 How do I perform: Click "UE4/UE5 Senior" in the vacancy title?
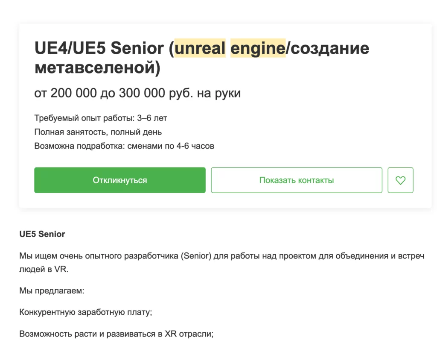pos(99,49)
